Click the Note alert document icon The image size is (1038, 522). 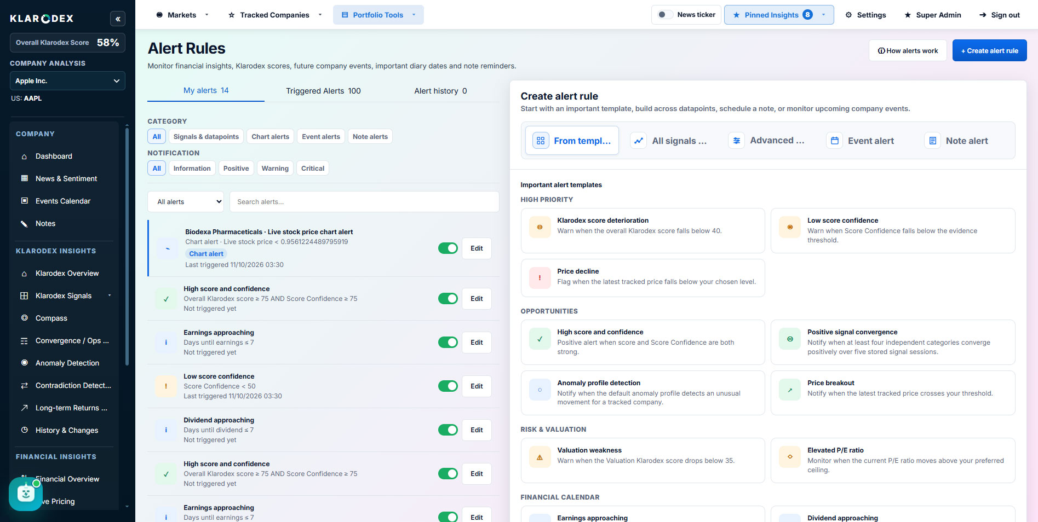click(932, 141)
